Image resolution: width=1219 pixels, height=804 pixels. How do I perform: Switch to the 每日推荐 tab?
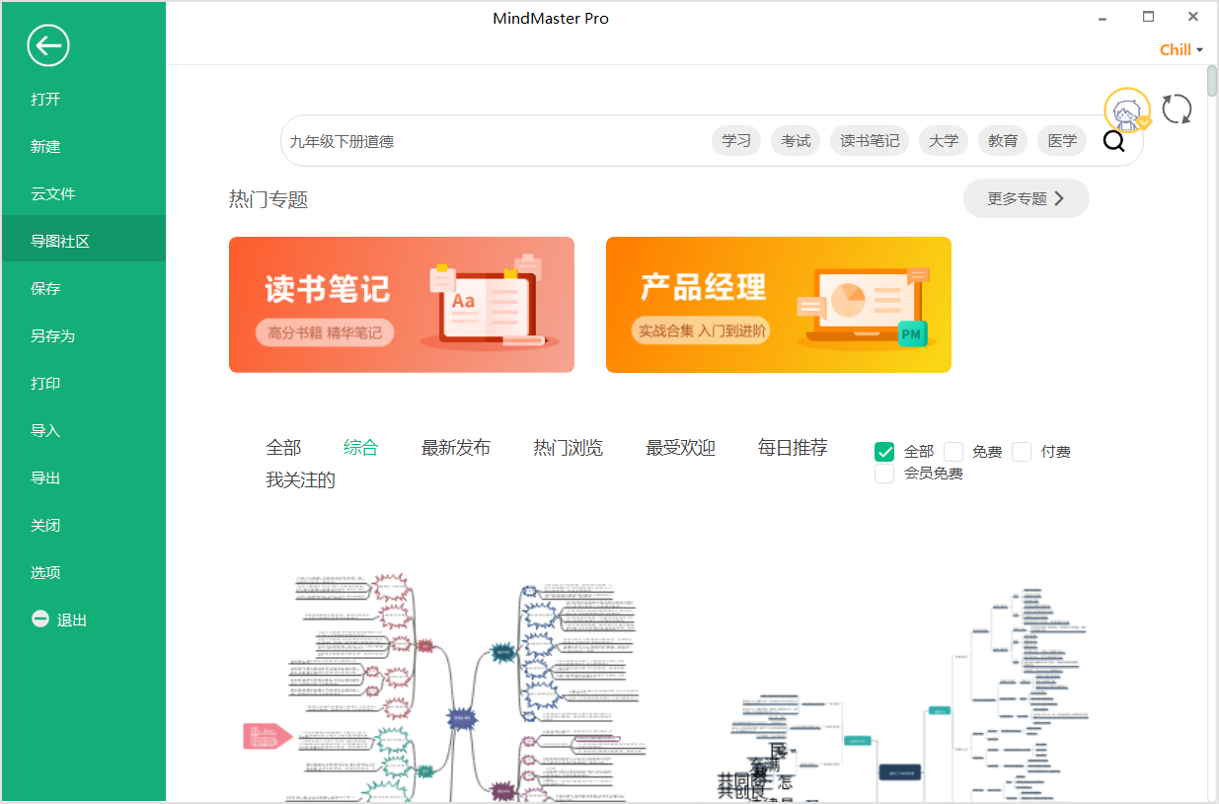tap(793, 448)
